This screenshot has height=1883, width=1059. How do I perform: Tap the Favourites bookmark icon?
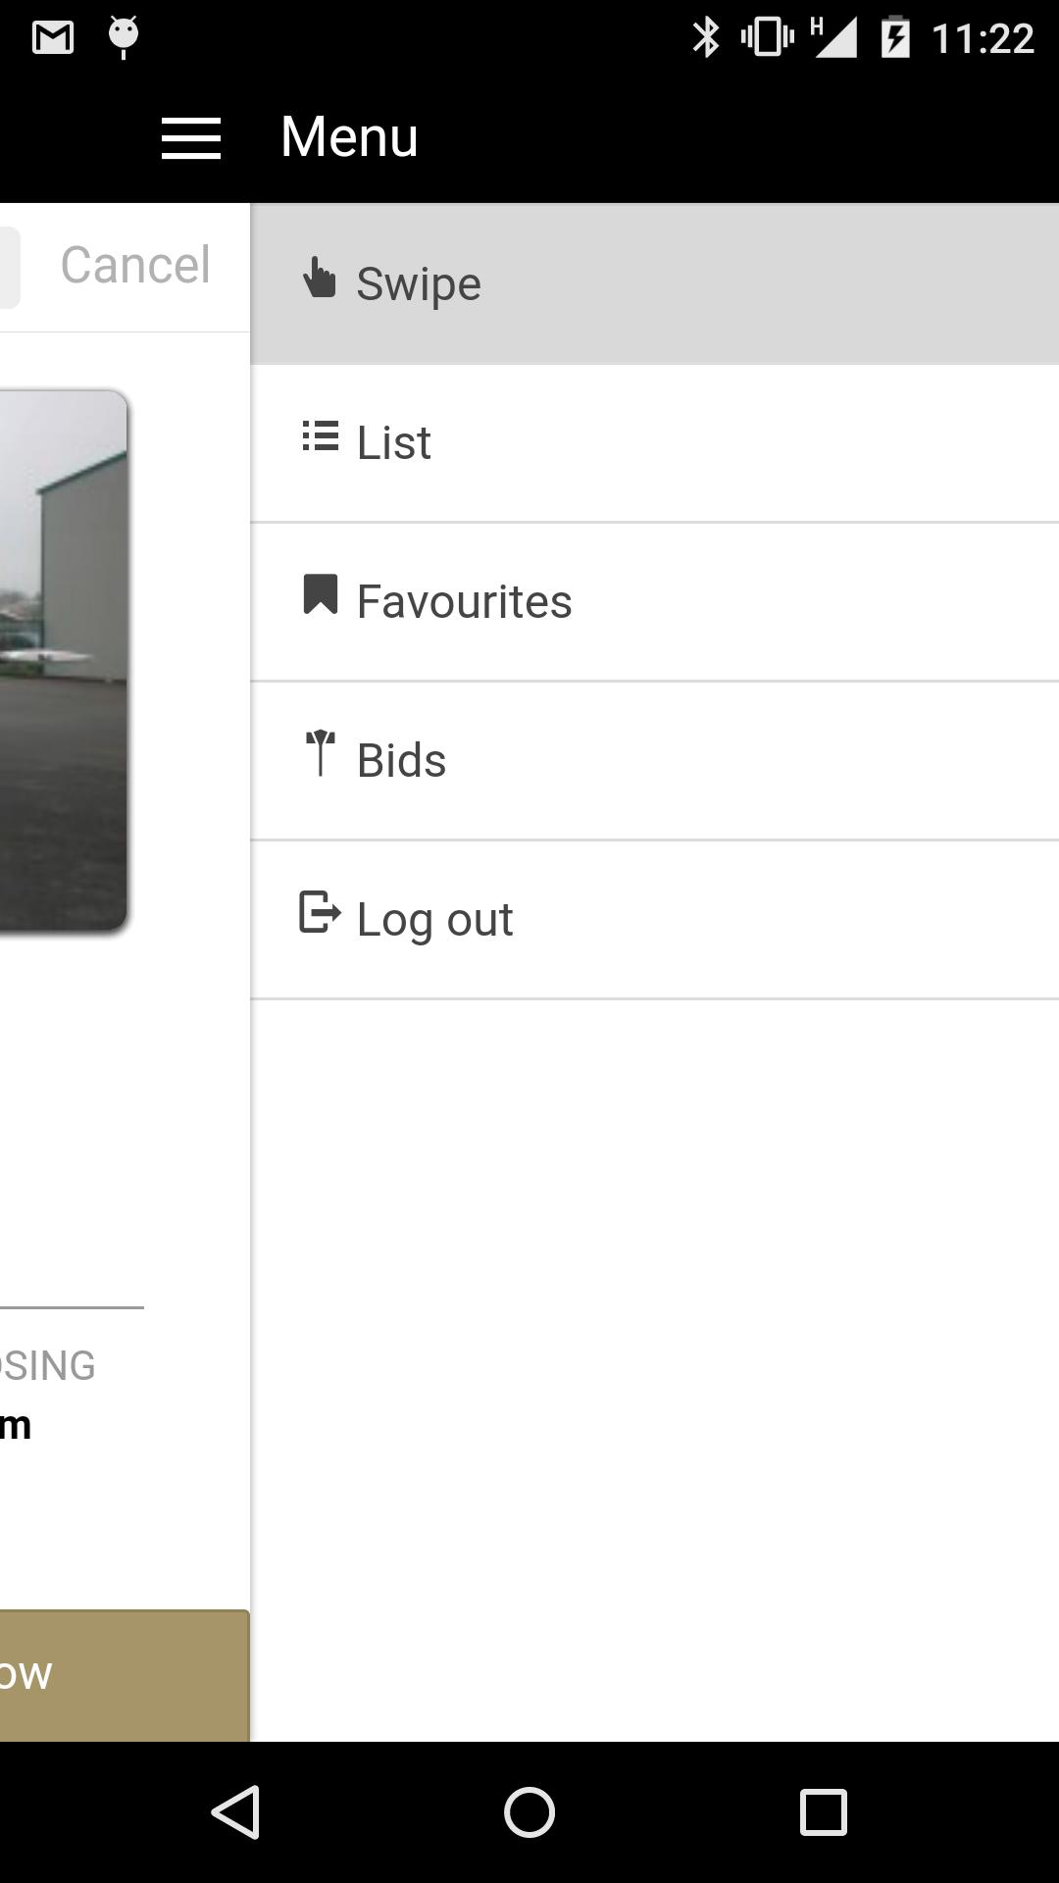321,594
